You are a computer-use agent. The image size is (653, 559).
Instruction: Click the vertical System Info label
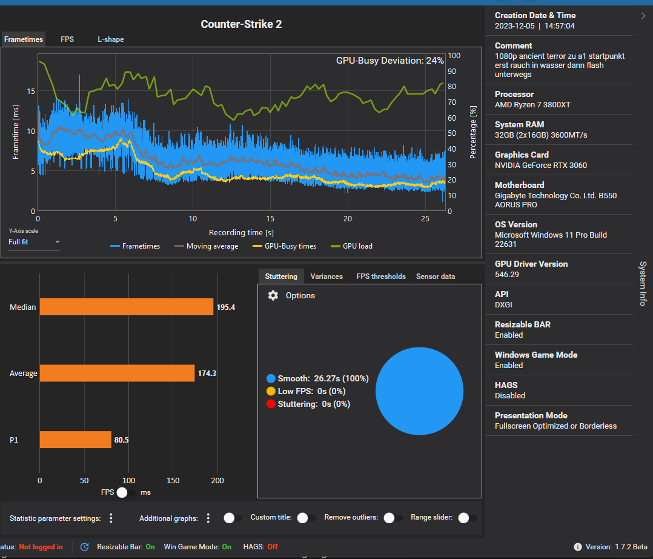pyautogui.click(x=643, y=284)
